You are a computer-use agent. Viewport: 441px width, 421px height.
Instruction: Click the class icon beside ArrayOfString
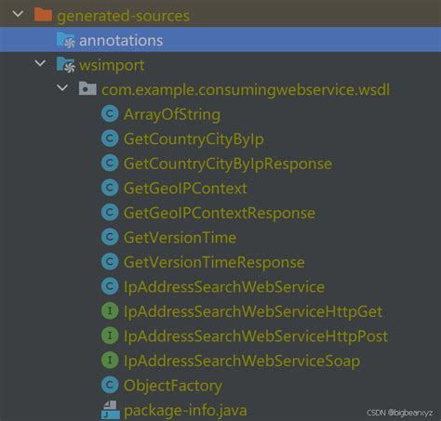click(110, 113)
